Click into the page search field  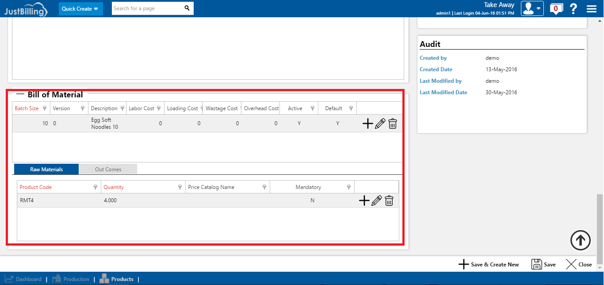[x=147, y=8]
